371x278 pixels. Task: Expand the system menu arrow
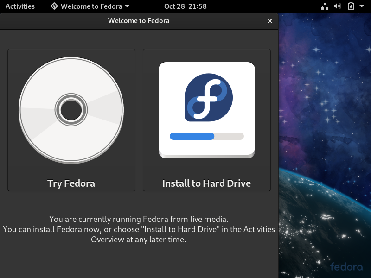362,6
